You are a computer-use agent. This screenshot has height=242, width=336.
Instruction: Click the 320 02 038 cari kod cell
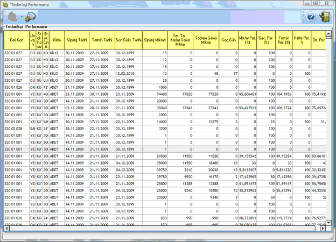[17, 129]
